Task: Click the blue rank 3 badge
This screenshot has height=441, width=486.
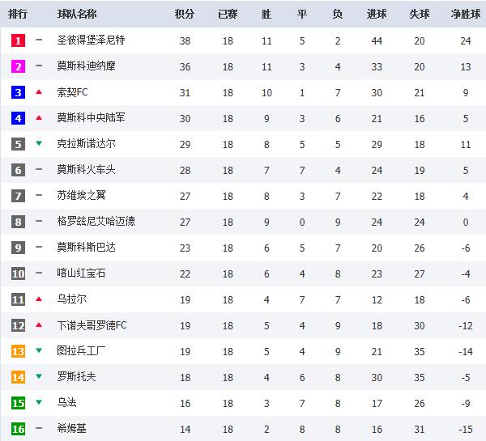Action: (x=18, y=92)
